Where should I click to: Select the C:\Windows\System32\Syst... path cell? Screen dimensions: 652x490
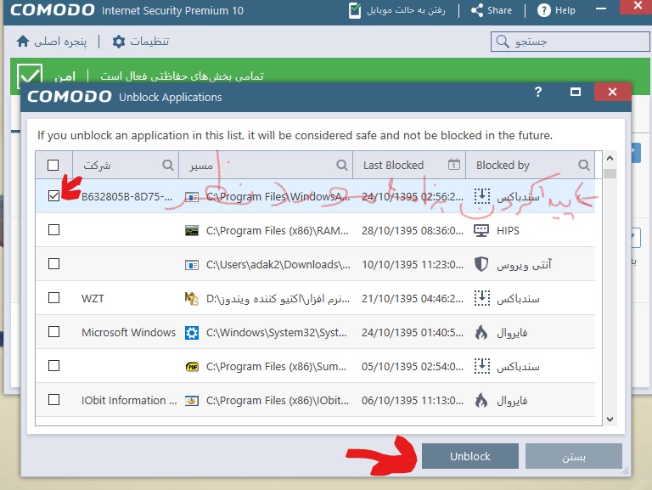tap(276, 332)
